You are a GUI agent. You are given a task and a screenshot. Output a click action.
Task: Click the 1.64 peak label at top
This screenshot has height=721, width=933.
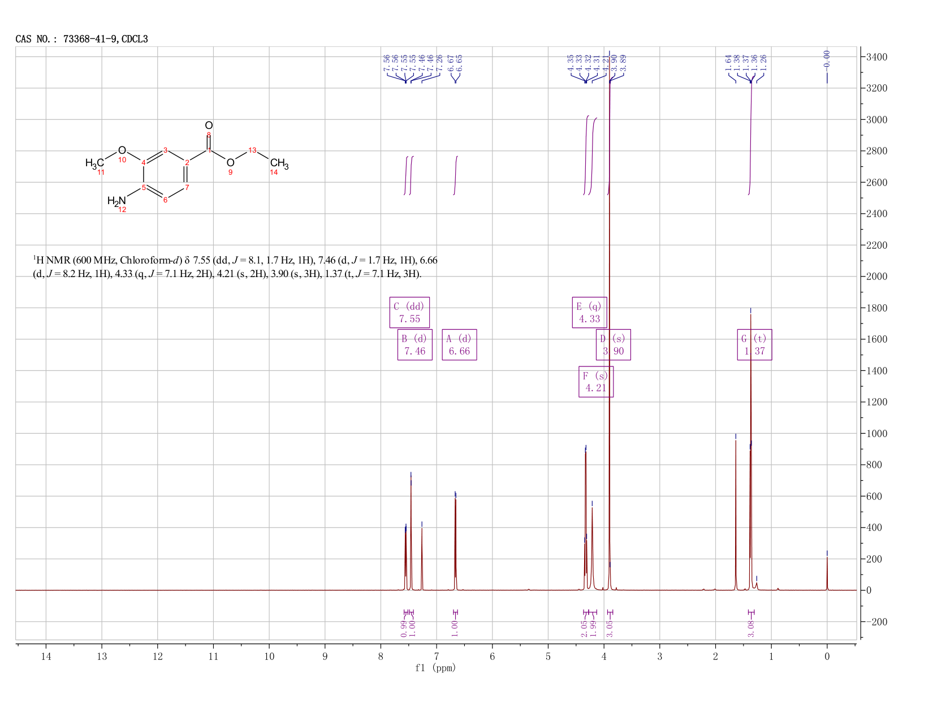(728, 63)
